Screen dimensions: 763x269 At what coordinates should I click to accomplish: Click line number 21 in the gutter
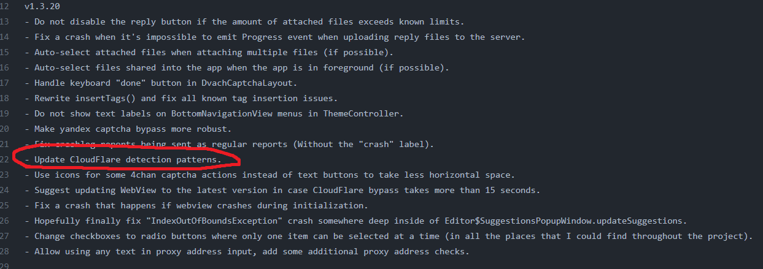tap(4, 144)
